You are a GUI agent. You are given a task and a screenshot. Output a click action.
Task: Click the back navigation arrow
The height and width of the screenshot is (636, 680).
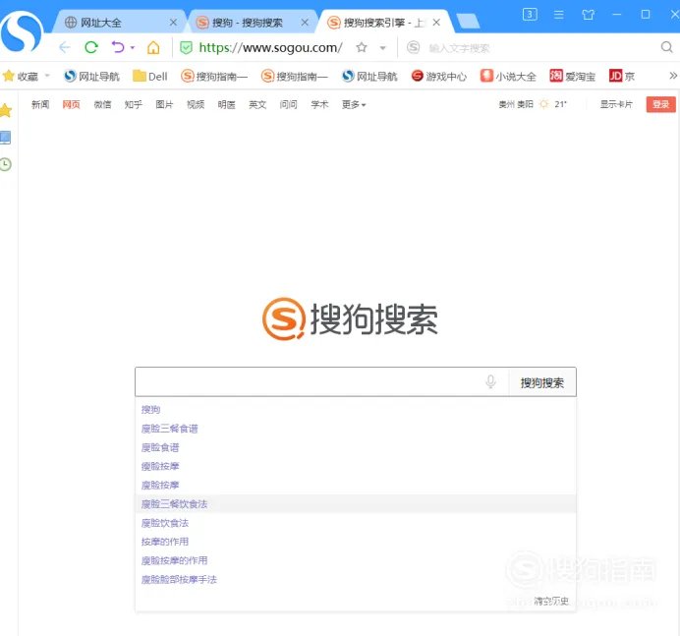pyautogui.click(x=64, y=47)
